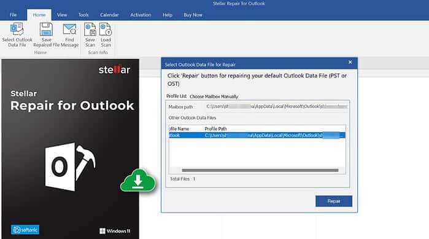Screen dimensions: 429x239
Task: Click the Select Outlook Data File icon
Action: (x=17, y=29)
